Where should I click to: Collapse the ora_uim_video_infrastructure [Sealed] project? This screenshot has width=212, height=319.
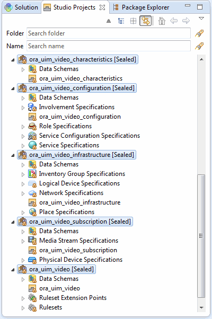coord(13,155)
